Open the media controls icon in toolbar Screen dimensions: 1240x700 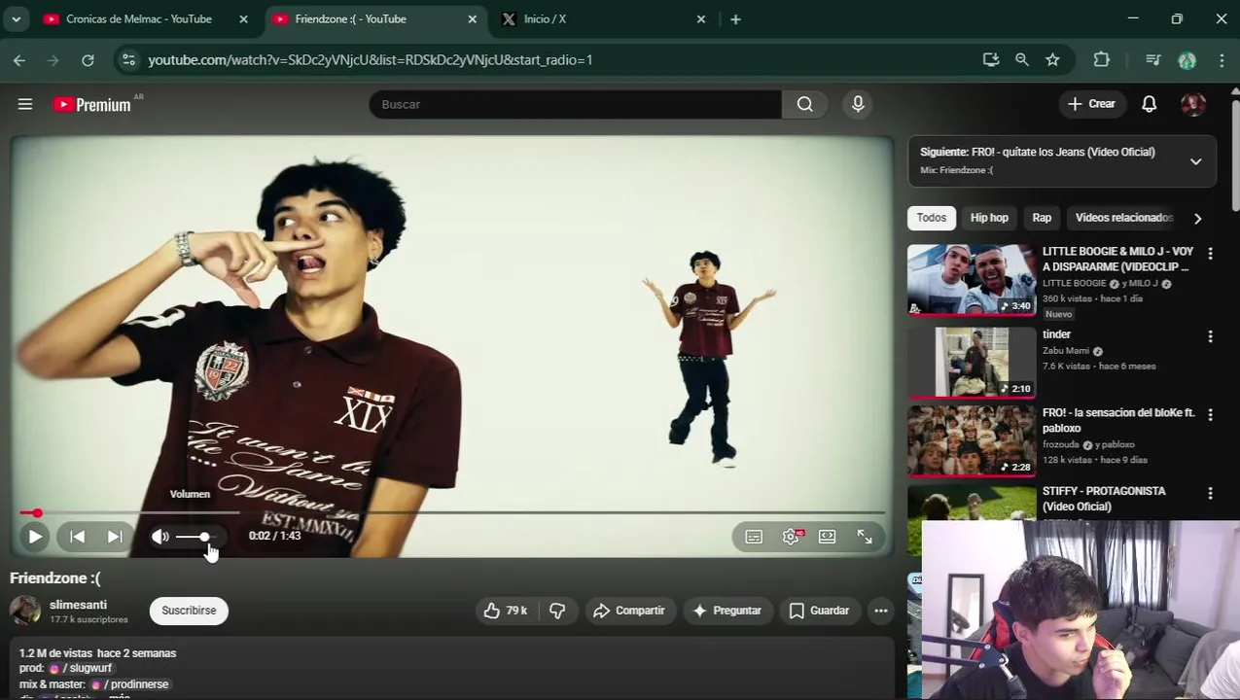pos(1153,60)
